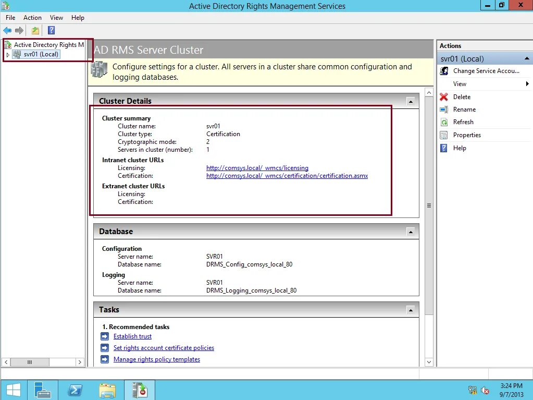Open File Explorer from the taskbar

(x=107, y=390)
